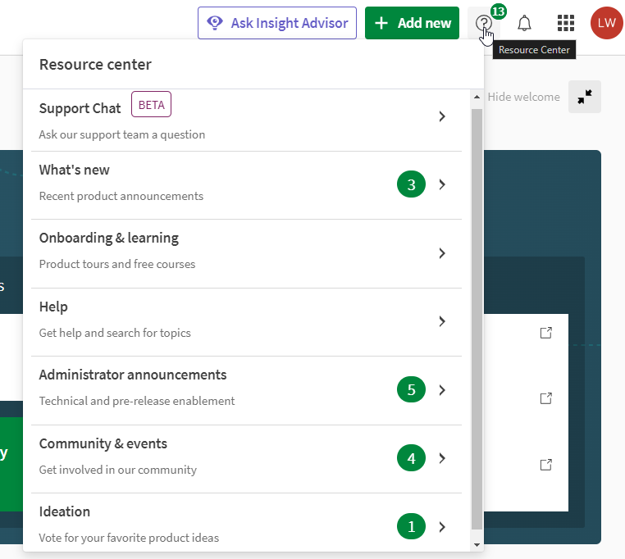
Task: Open the Support Chat menu entry
Action: pyautogui.click(x=246, y=120)
